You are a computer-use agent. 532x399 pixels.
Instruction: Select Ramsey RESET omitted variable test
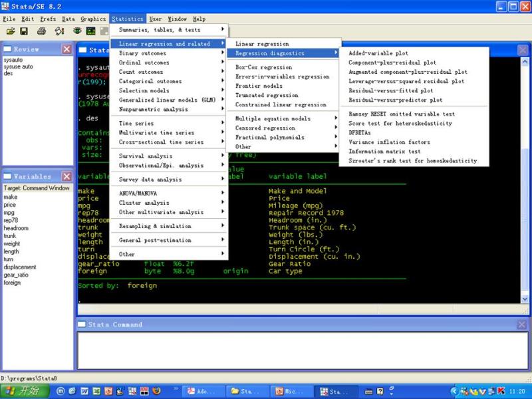(414, 114)
